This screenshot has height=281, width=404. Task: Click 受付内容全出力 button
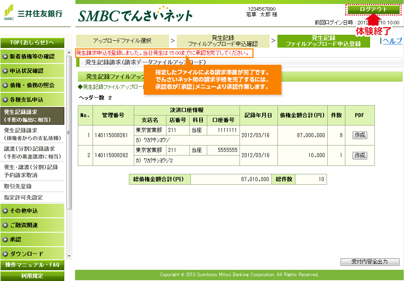point(370,262)
